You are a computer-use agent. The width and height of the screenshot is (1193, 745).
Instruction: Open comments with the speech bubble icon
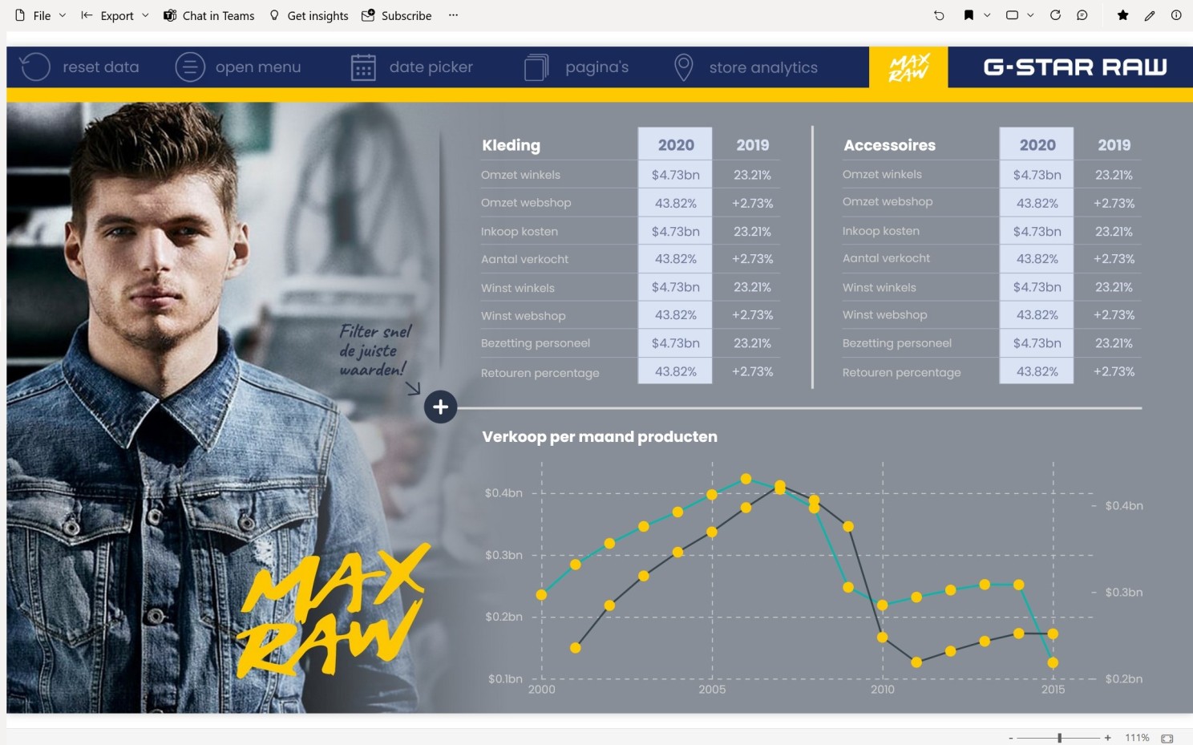[x=1082, y=15]
